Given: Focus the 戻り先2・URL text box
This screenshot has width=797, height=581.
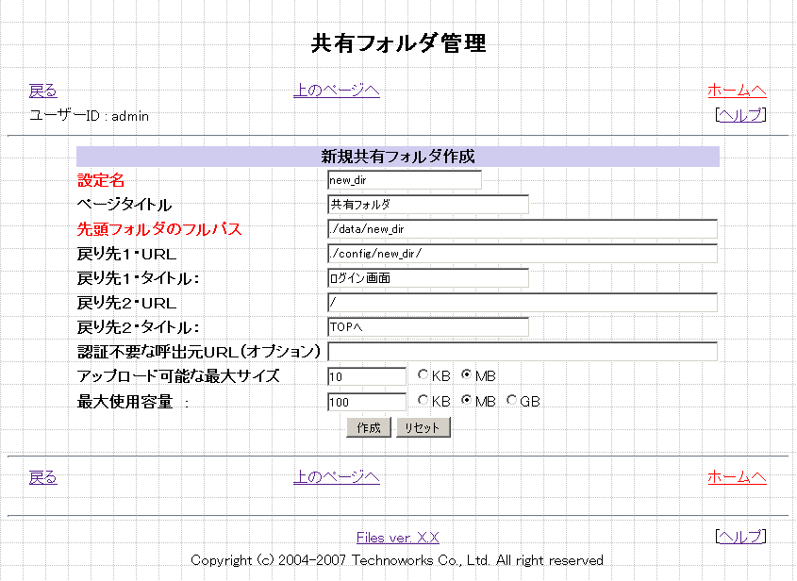Looking at the screenshot, I should (x=522, y=303).
